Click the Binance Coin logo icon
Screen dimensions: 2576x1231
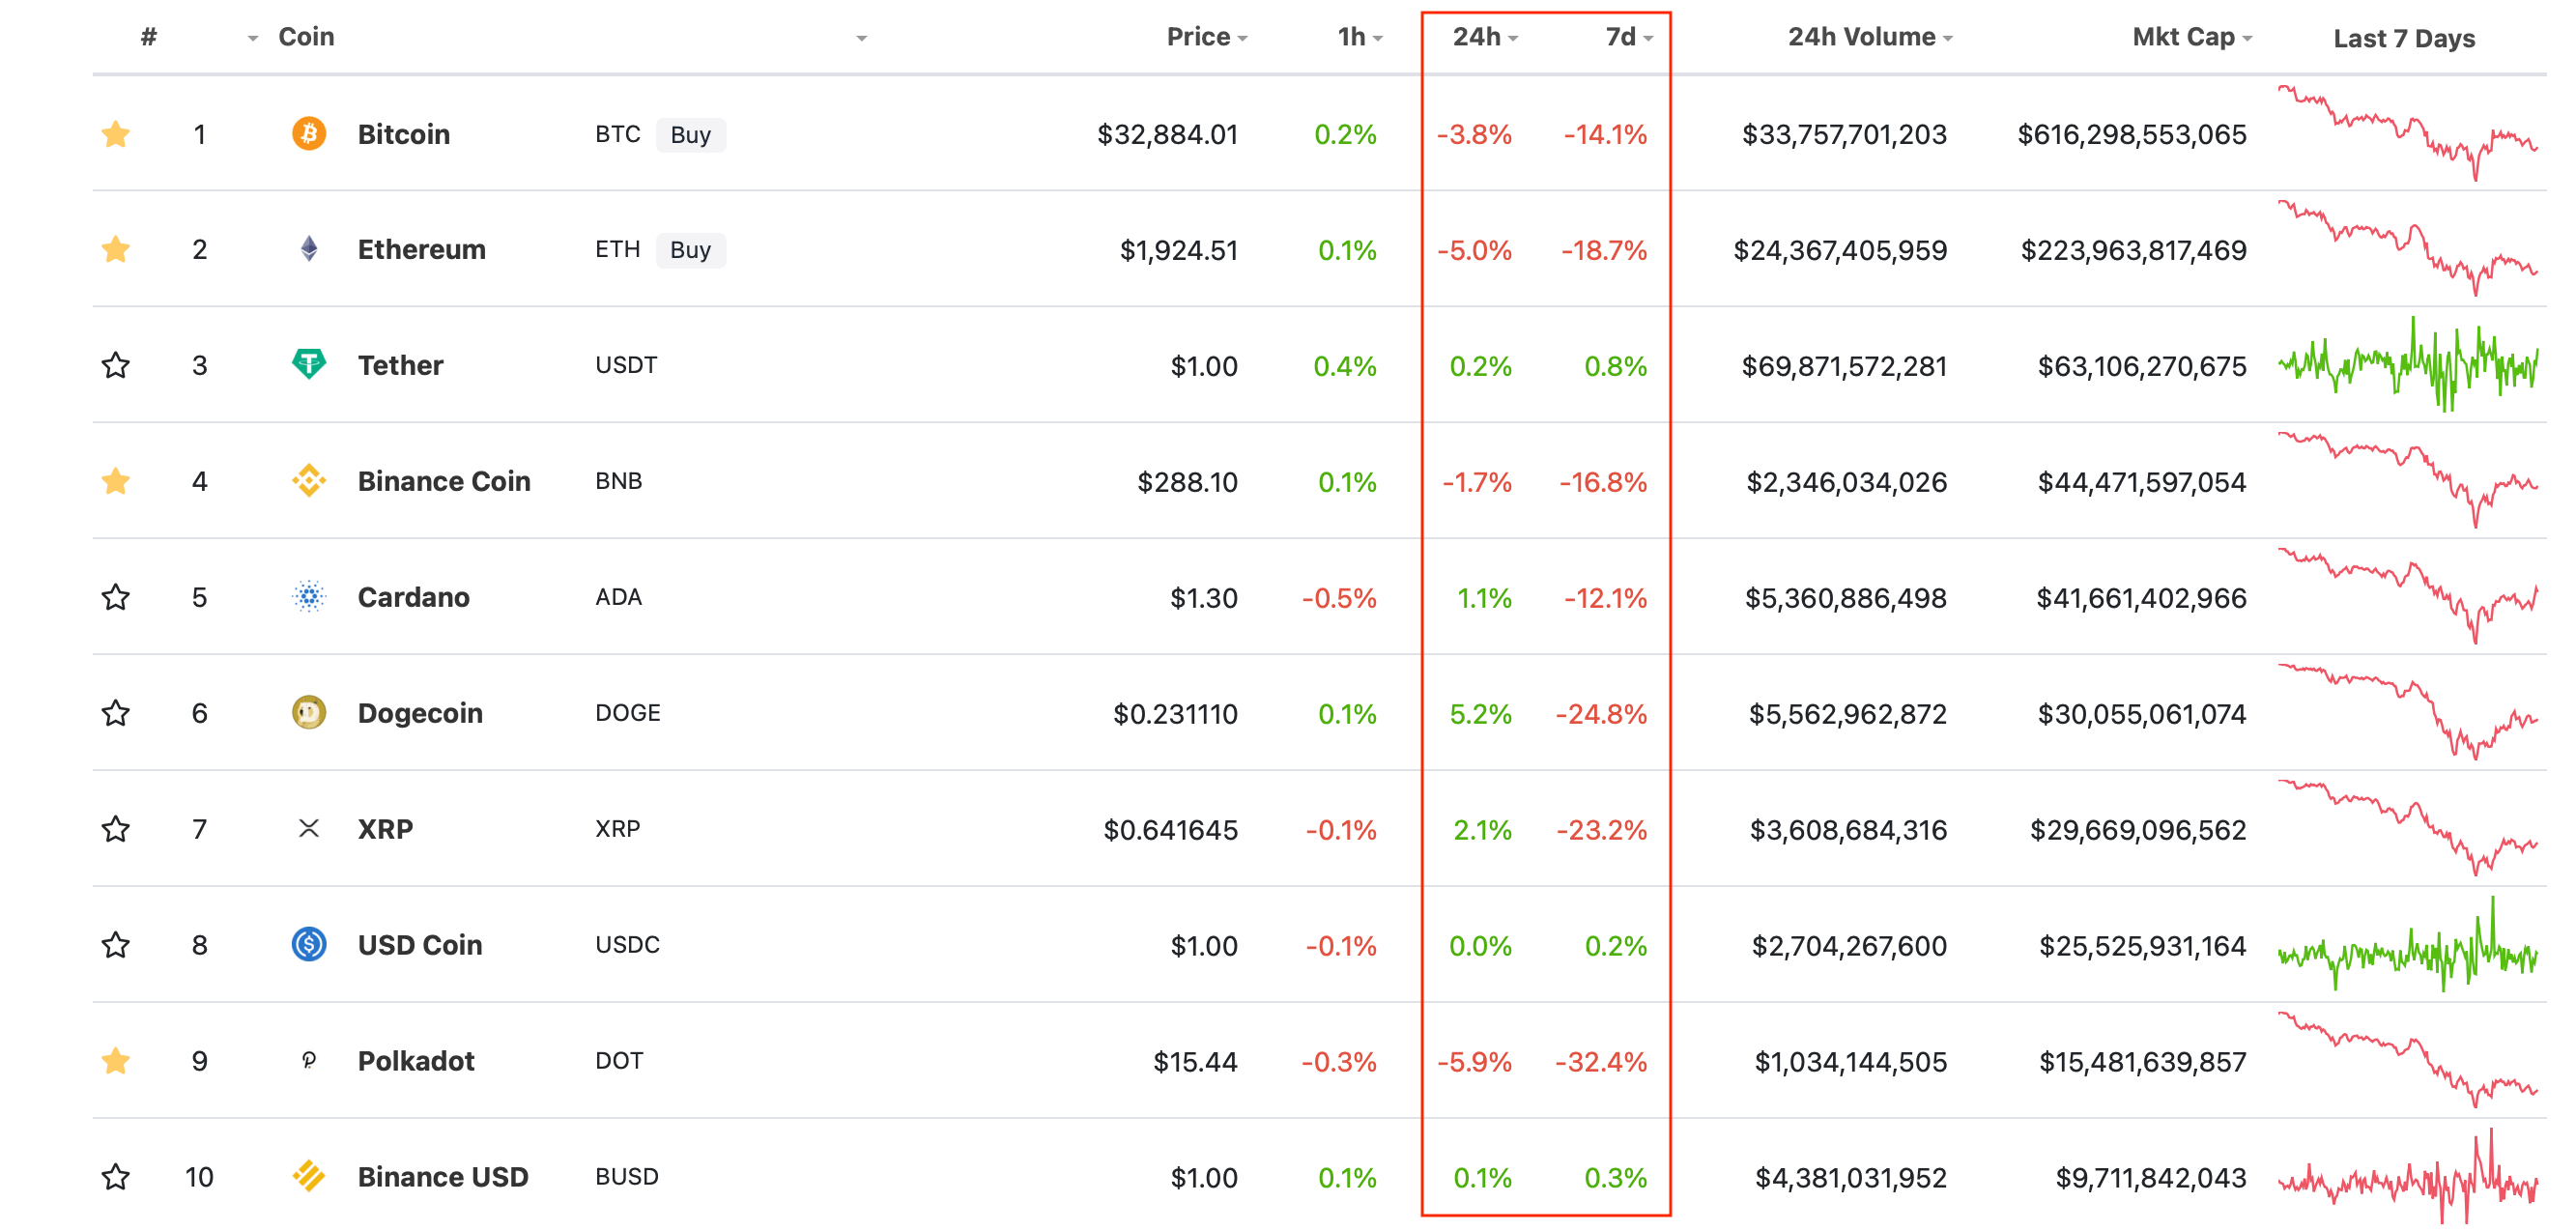click(309, 480)
